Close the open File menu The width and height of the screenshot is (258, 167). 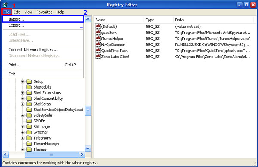point(6,12)
